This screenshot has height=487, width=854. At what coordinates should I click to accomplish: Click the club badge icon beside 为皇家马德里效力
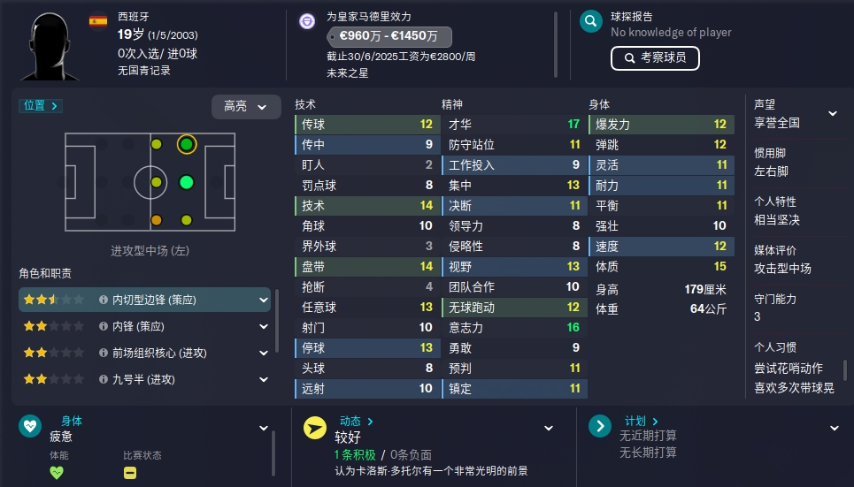click(x=307, y=22)
